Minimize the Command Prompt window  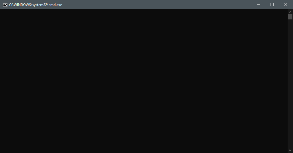coord(259,5)
